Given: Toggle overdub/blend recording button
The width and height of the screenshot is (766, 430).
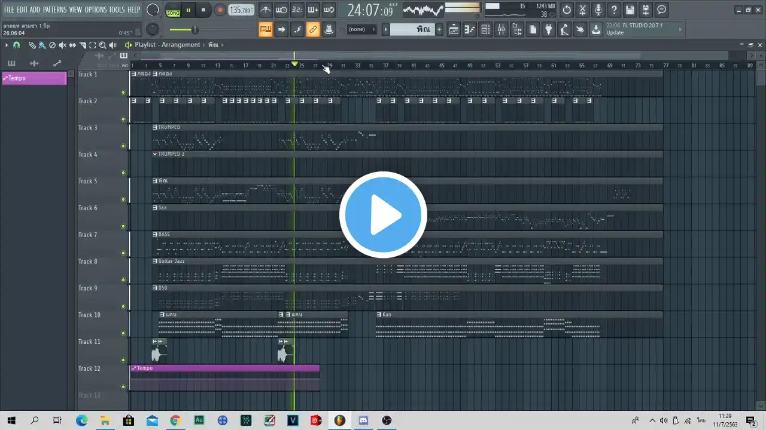Looking at the screenshot, I should (x=313, y=10).
